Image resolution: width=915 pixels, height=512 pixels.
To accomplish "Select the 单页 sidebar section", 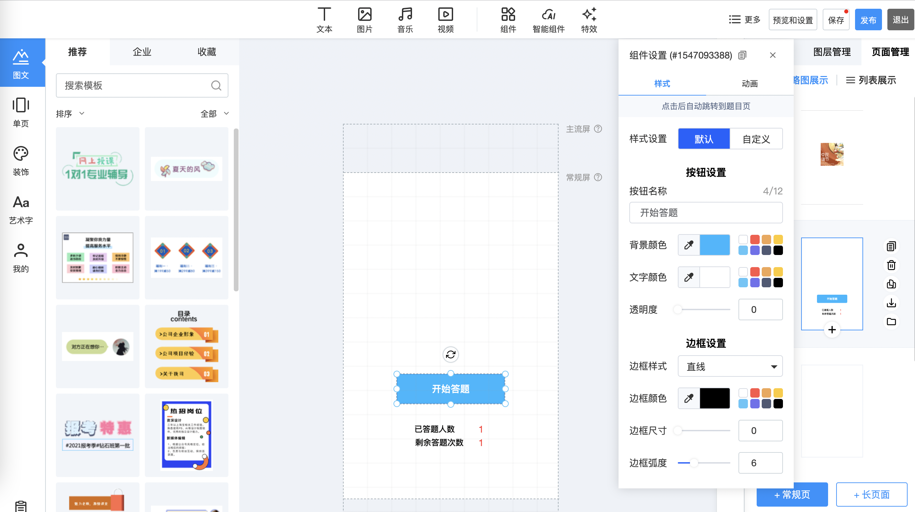I will tap(21, 112).
